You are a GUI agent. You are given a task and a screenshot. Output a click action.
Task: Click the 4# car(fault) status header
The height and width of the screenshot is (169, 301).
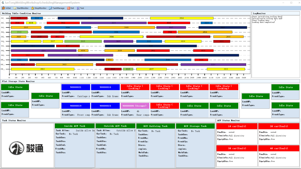coord(279,148)
